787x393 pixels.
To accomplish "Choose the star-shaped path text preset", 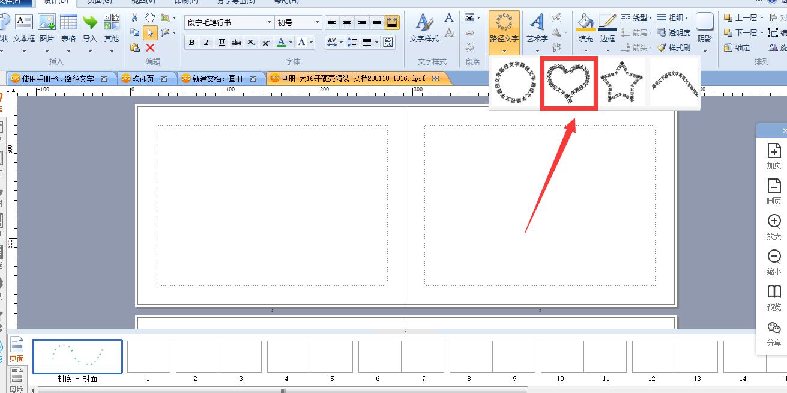I will tap(621, 82).
